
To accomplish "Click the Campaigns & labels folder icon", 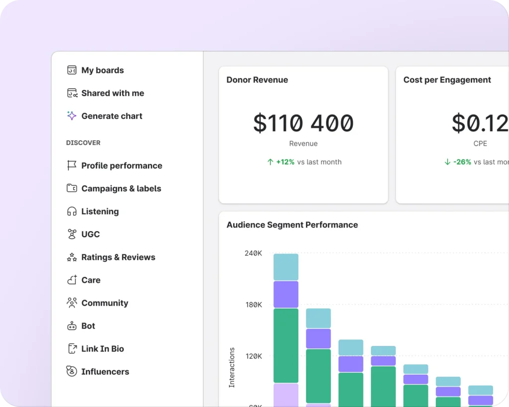I will [x=72, y=188].
